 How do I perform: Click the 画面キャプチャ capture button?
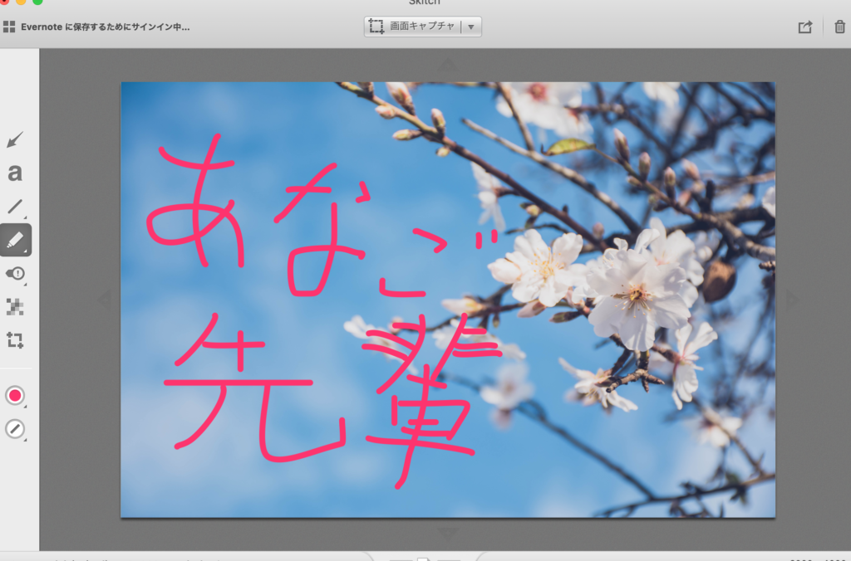point(413,27)
